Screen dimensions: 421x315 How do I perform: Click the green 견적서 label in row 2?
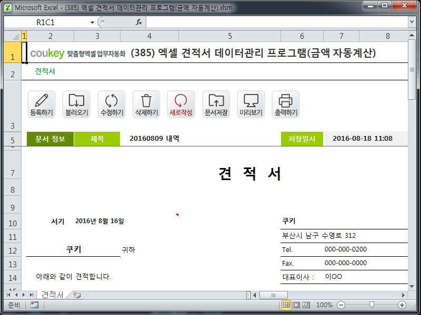45,71
